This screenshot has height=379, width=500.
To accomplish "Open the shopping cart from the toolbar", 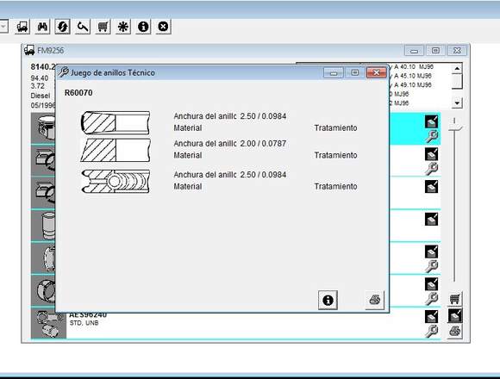I will 103,27.
